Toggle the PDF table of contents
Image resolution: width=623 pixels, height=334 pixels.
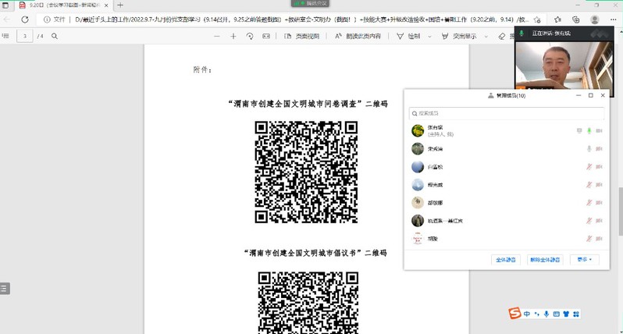pos(5,36)
